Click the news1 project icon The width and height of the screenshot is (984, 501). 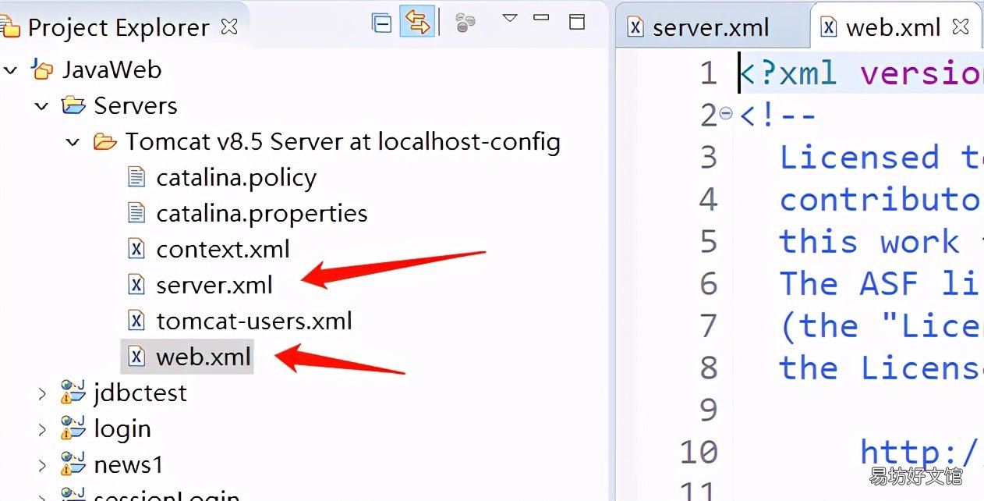(x=73, y=464)
